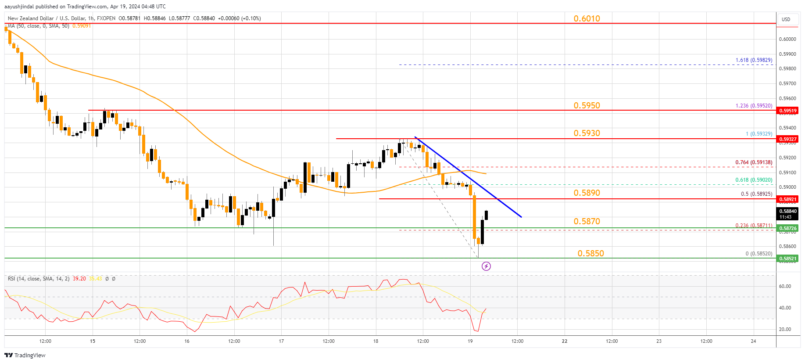Click the date label 24 on time axis
The image size is (805, 363).
(x=753, y=341)
